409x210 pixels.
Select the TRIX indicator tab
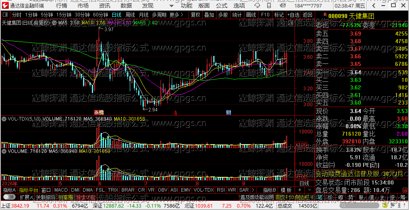pos(113,190)
